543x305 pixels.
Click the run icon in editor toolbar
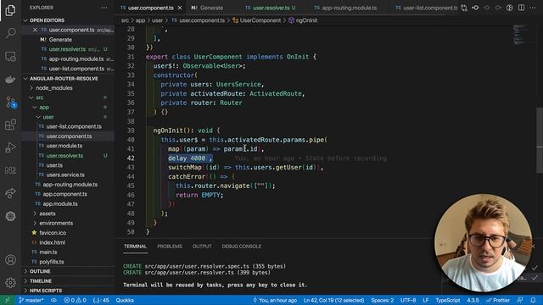pos(509,8)
